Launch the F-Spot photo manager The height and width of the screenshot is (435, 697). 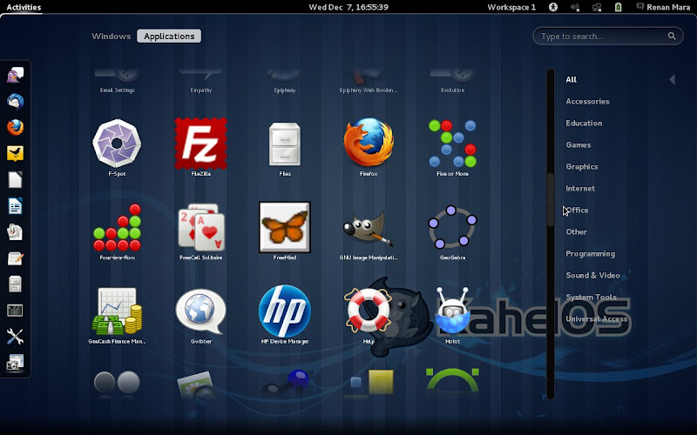pyautogui.click(x=117, y=144)
